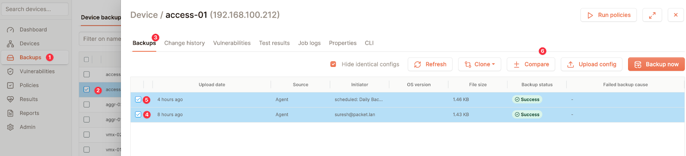Select the Vulnerabilities shield icon in sidebar

coord(11,72)
